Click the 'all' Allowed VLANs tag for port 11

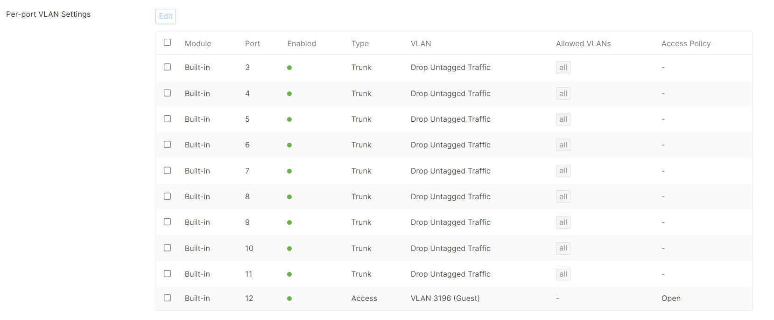coord(563,274)
